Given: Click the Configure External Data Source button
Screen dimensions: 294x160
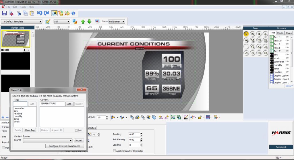Looking at the screenshot, I should (65, 146).
